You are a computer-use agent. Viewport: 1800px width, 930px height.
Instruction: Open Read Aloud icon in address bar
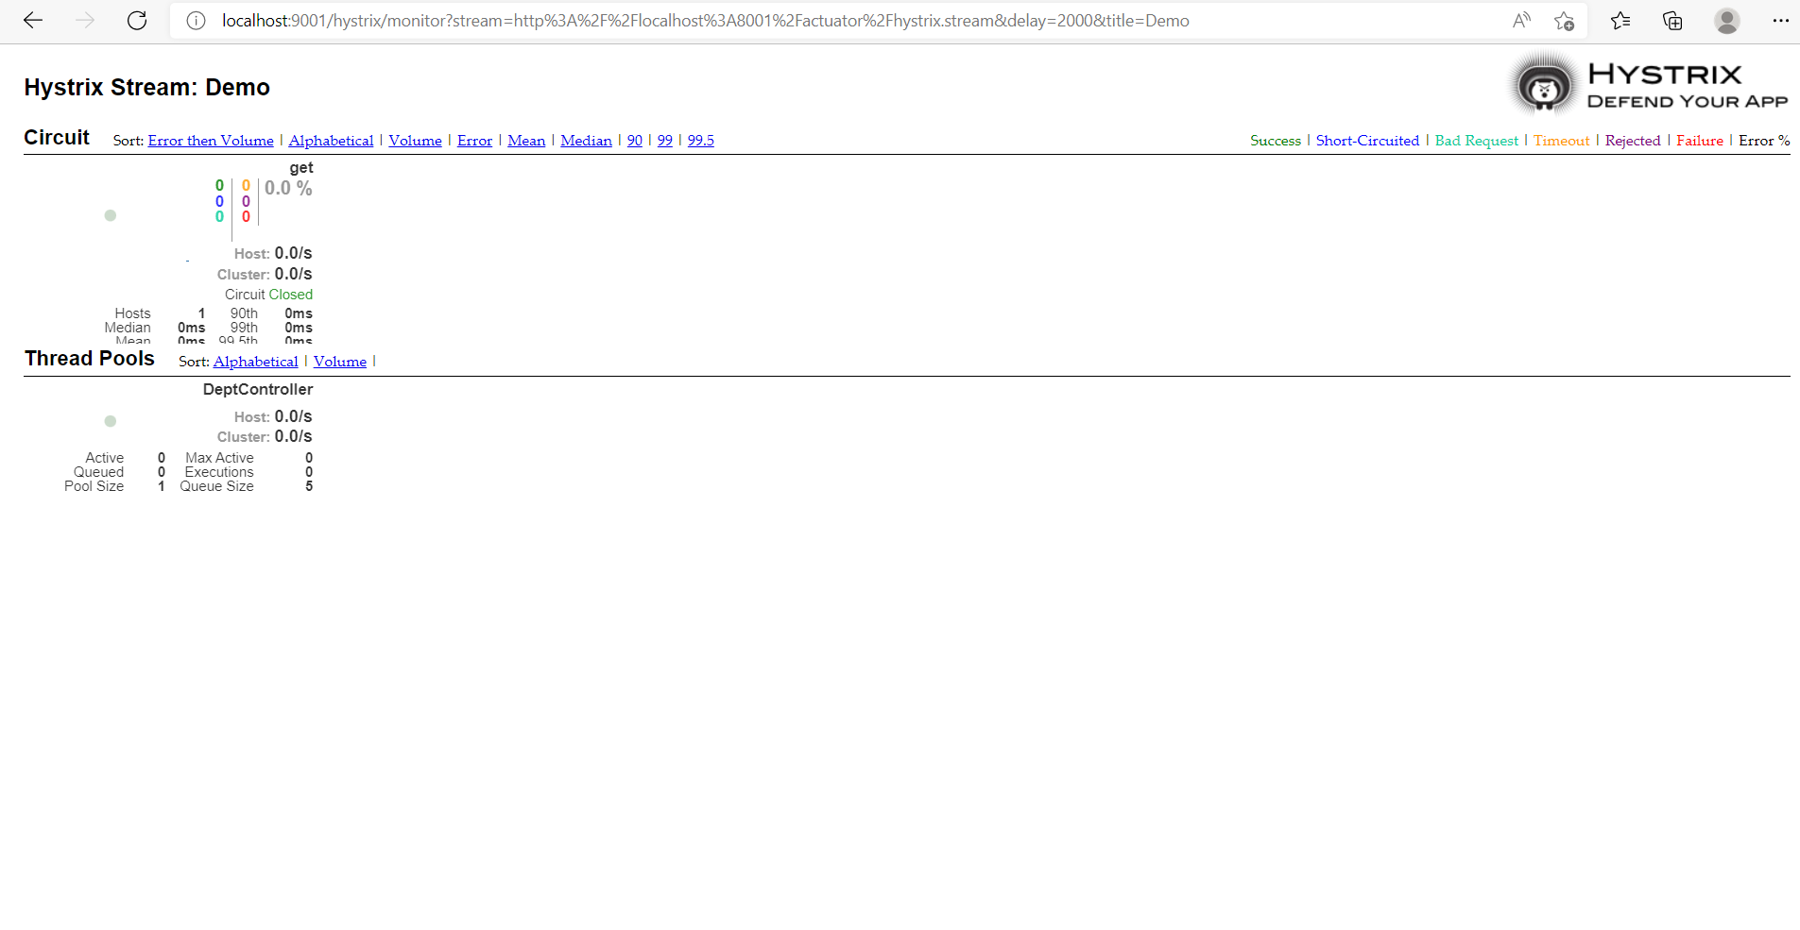coord(1521,21)
